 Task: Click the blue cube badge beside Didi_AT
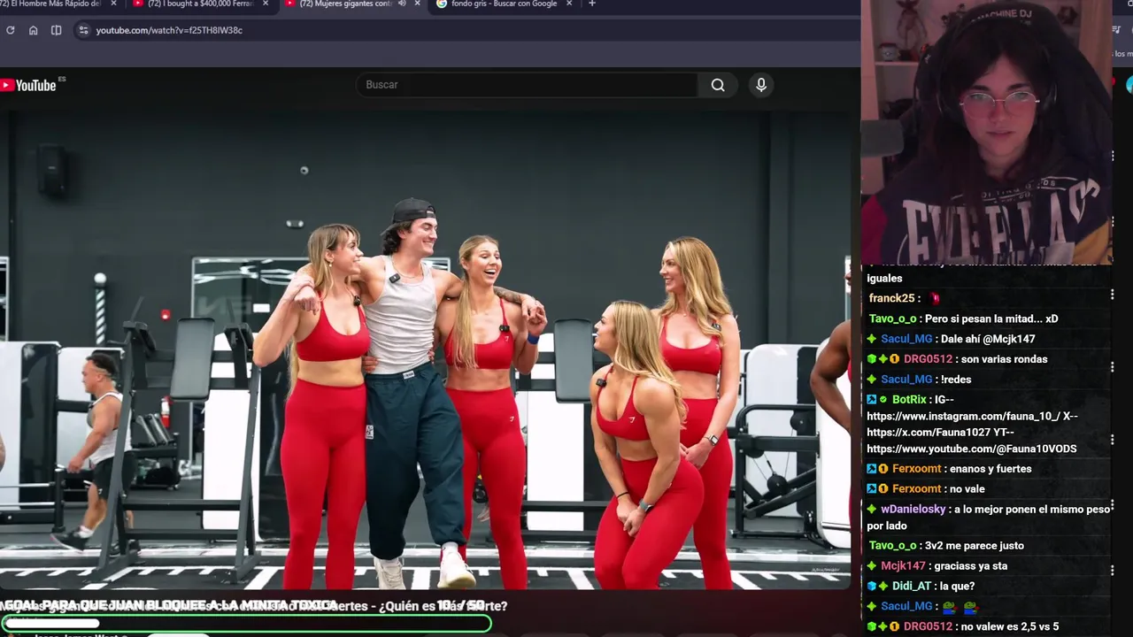(x=872, y=586)
